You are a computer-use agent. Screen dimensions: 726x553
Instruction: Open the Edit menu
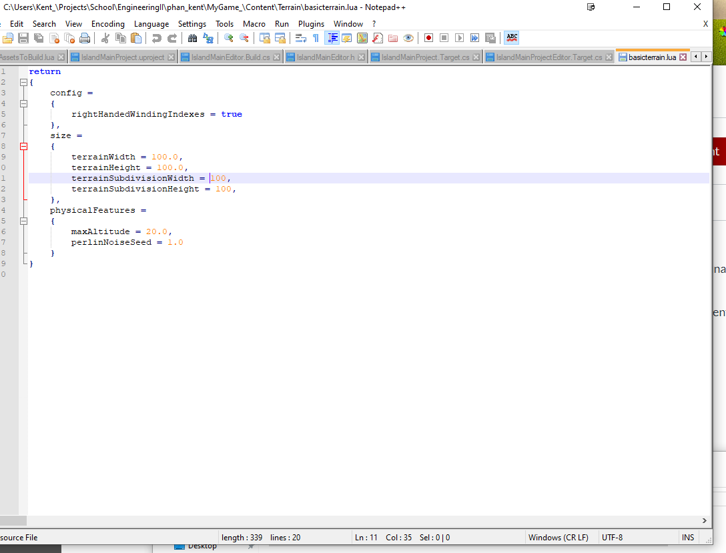tap(17, 24)
